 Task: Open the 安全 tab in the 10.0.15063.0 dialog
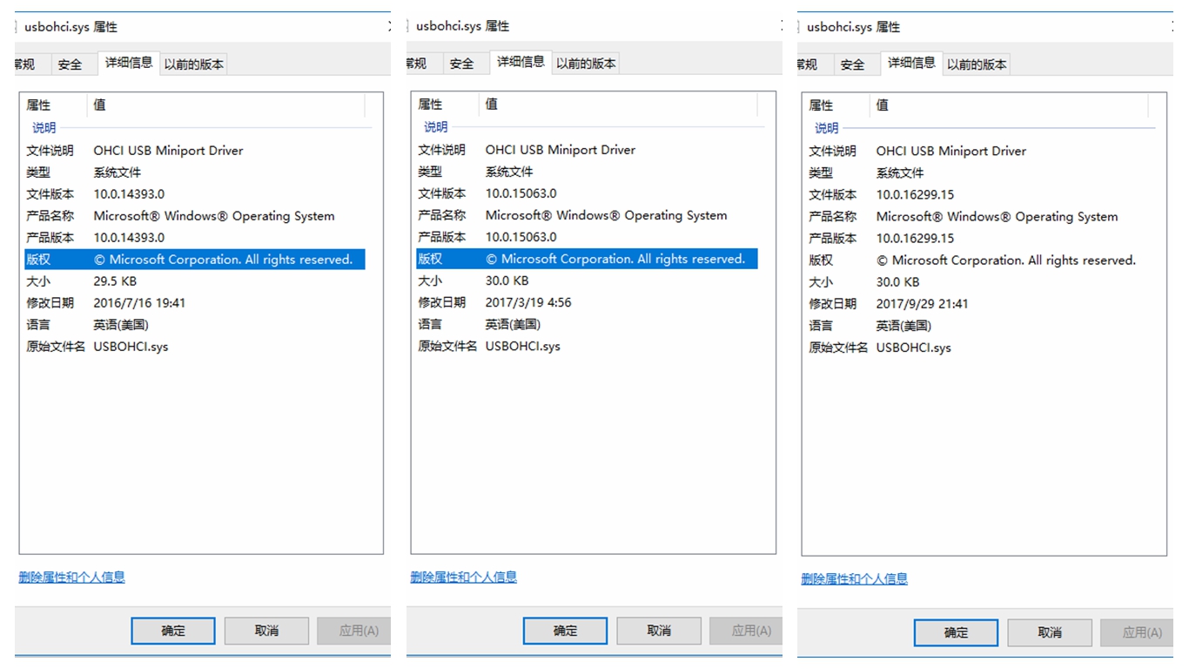coord(461,64)
